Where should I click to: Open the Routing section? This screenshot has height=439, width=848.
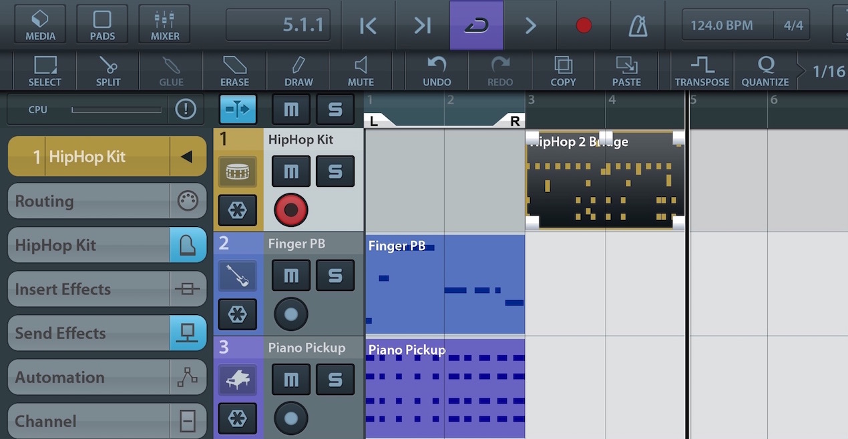coord(107,201)
